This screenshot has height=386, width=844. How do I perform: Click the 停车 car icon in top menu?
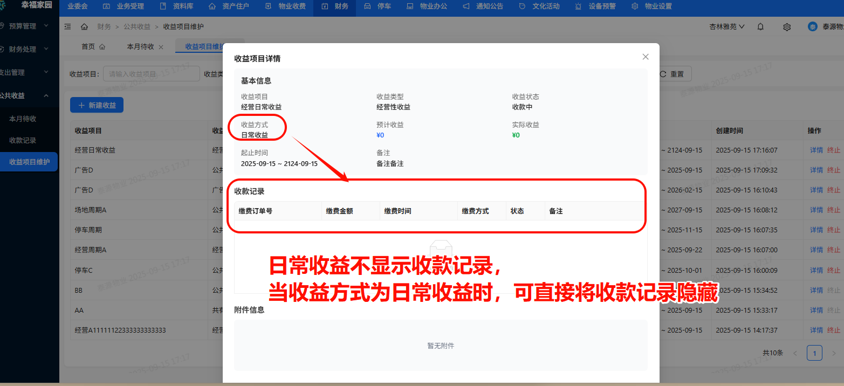367,6
